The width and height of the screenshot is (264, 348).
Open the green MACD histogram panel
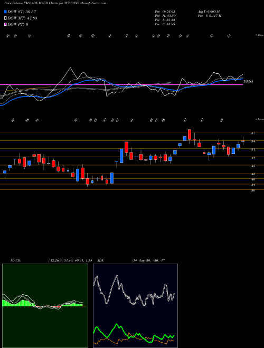pos(45,306)
